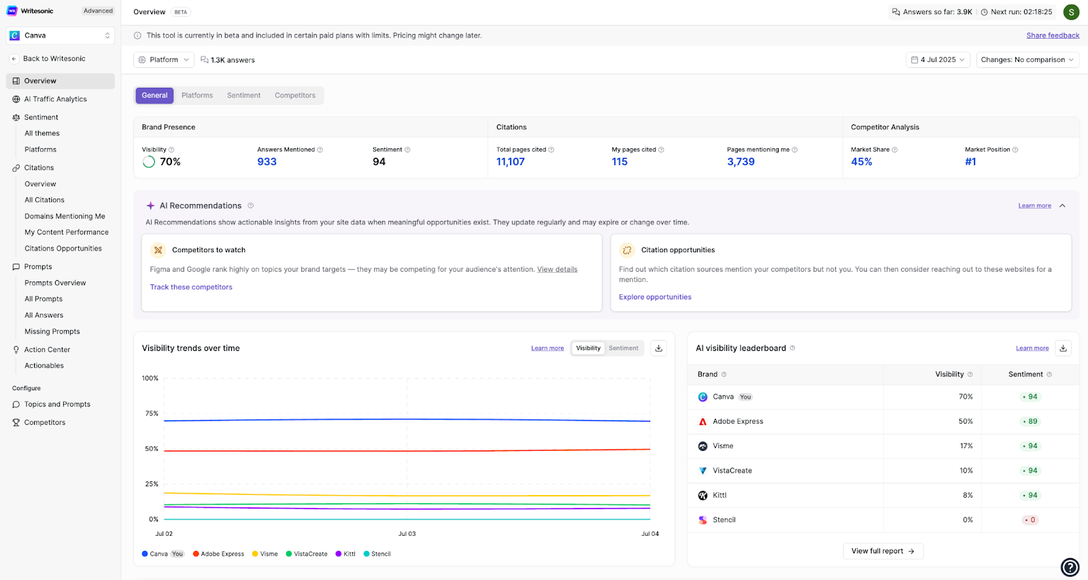
Task: Collapse the AI Recommendations section
Action: pos(1062,206)
